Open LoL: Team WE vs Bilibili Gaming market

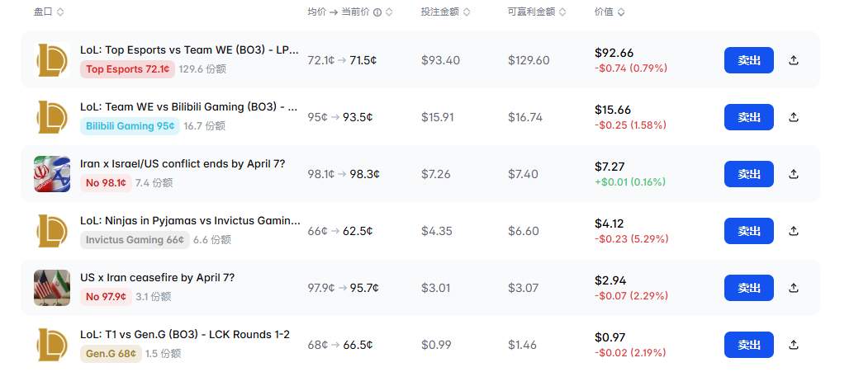(x=189, y=107)
